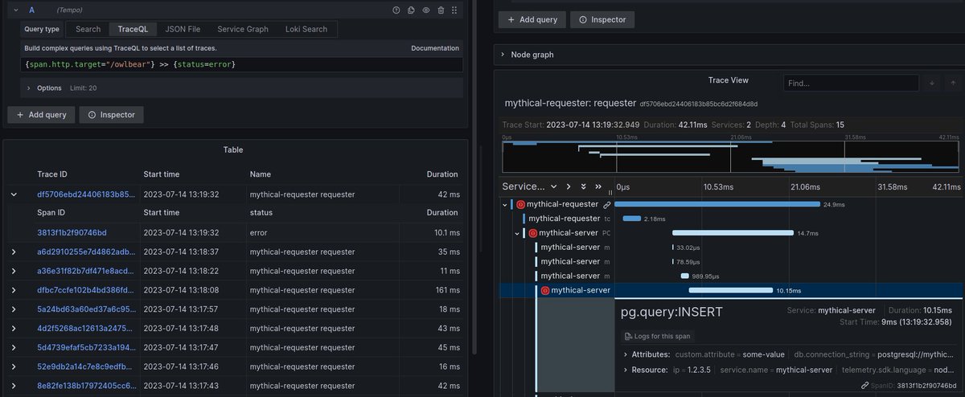Click the 14.7ms span duration bar

tap(733, 233)
